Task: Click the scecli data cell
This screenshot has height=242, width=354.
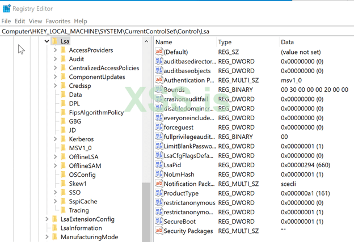Action: (x=288, y=184)
